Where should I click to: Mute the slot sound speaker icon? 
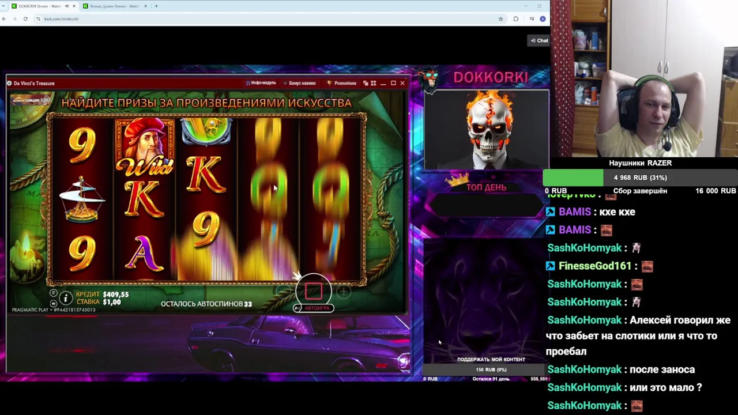54,303
